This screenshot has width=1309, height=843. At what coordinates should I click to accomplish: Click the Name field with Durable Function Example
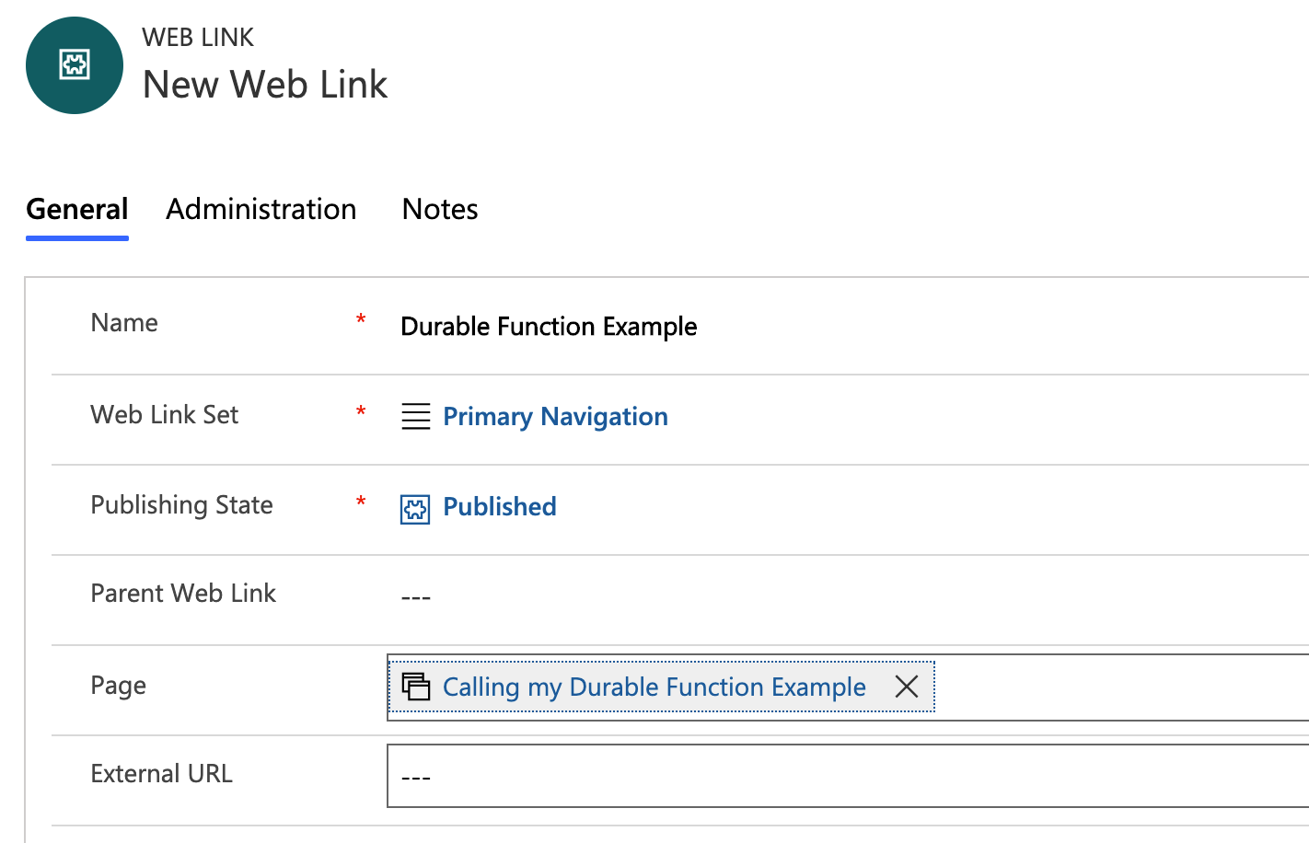[549, 327]
